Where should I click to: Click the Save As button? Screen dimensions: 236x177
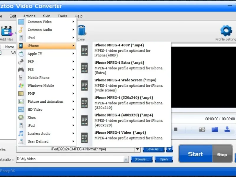[x=154, y=149]
